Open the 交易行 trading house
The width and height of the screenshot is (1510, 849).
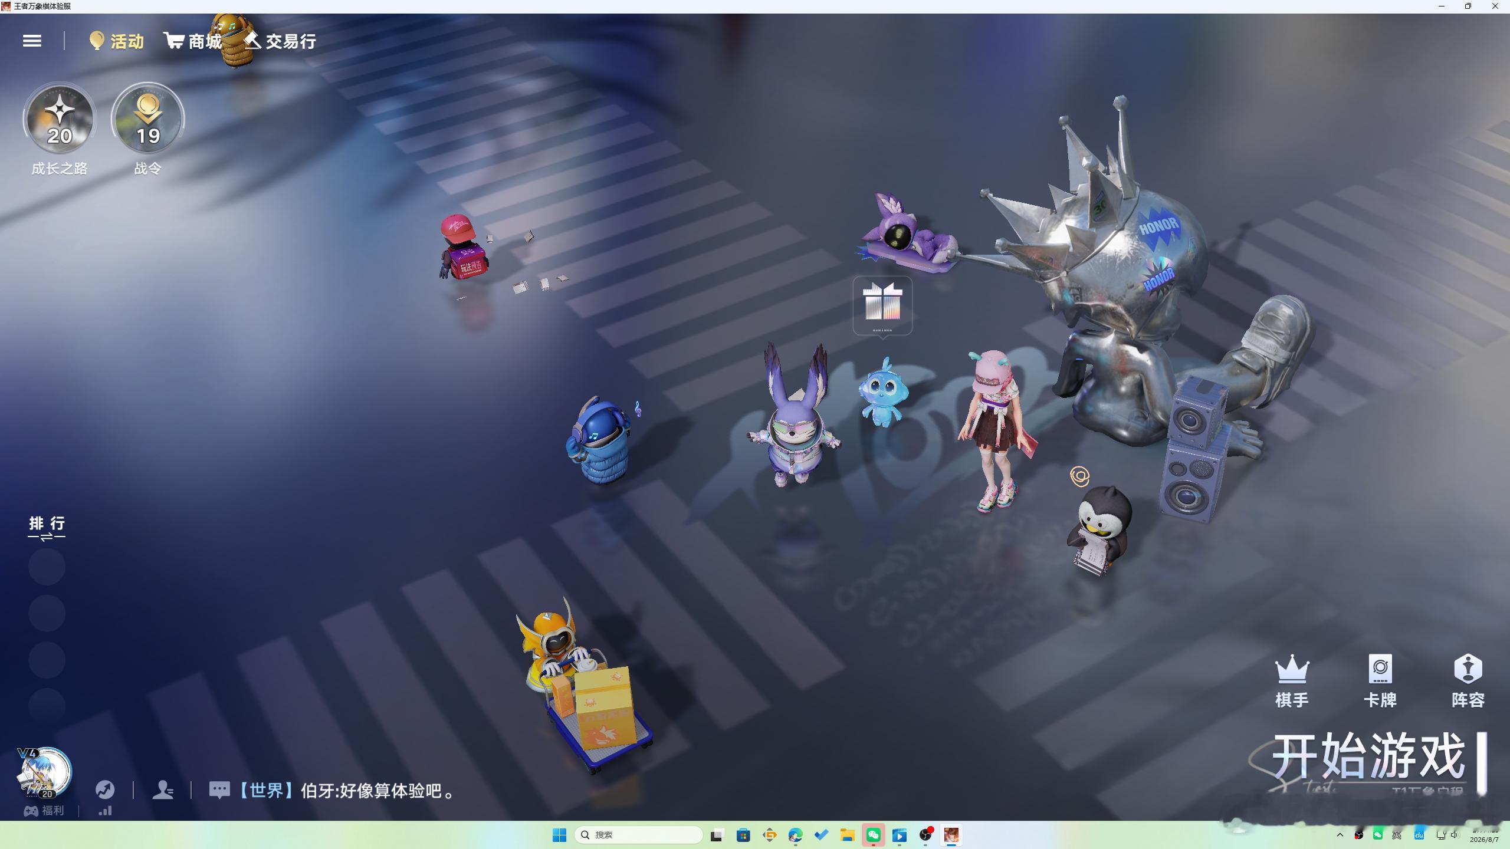click(x=280, y=41)
